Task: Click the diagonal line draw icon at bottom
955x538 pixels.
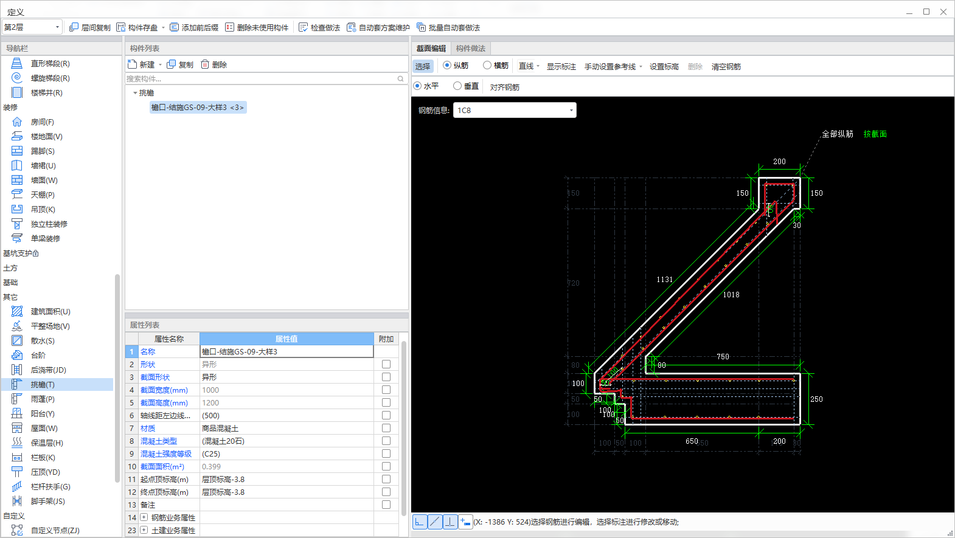Action: (435, 522)
